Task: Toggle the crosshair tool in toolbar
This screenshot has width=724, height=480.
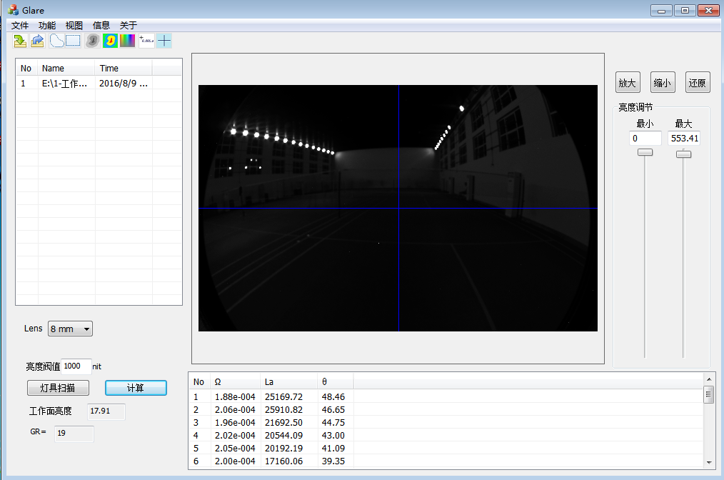Action: click(x=164, y=41)
